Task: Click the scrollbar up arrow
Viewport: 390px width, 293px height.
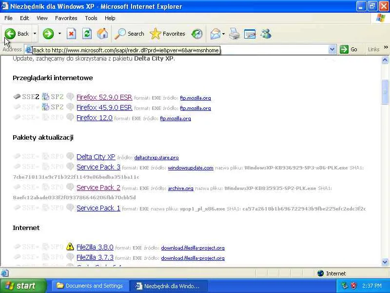Action: coord(385,60)
